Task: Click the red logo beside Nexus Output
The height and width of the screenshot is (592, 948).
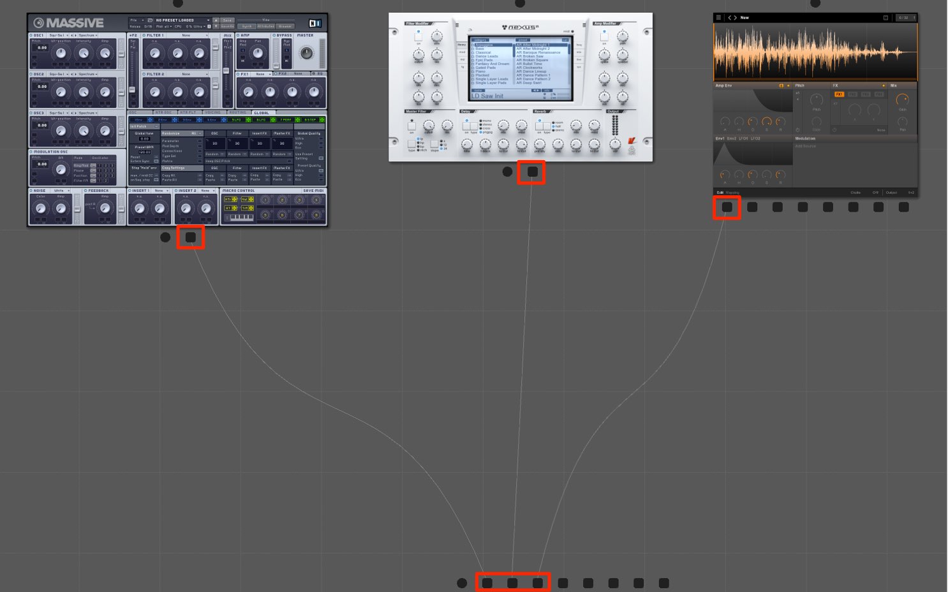Action: (632, 141)
